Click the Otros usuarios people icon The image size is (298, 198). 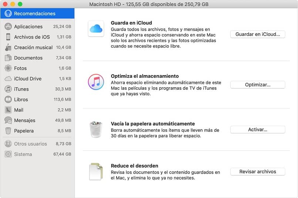(x=8, y=144)
